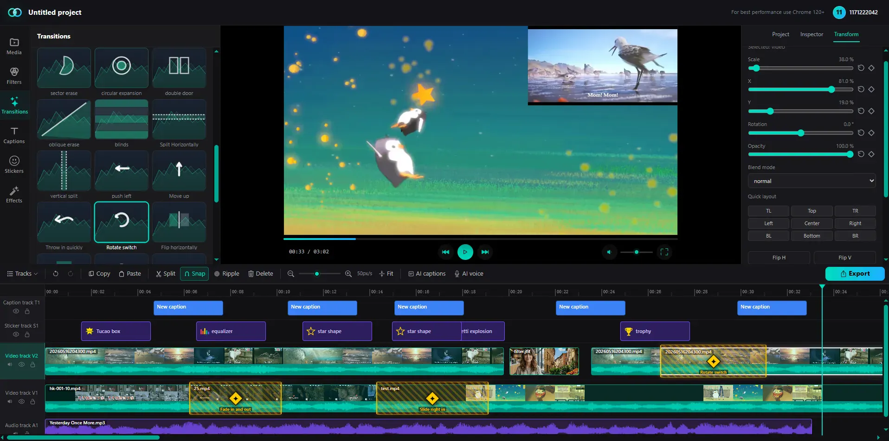Mute Video track V1 audio
This screenshot has width=889, height=441.
point(10,402)
